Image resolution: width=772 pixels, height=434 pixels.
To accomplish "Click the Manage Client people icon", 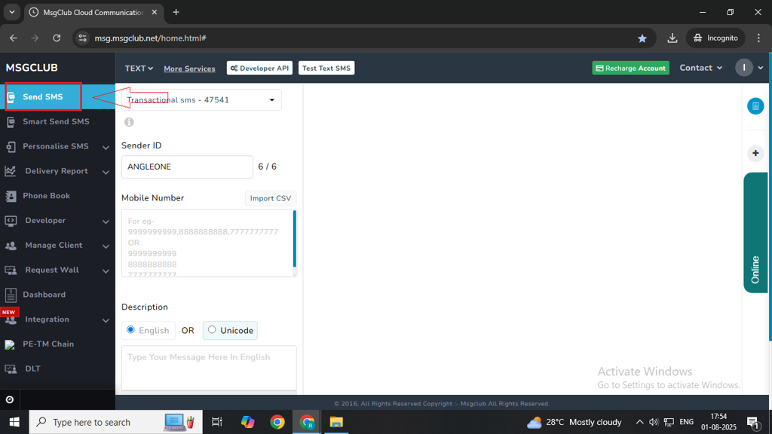I will (x=11, y=246).
